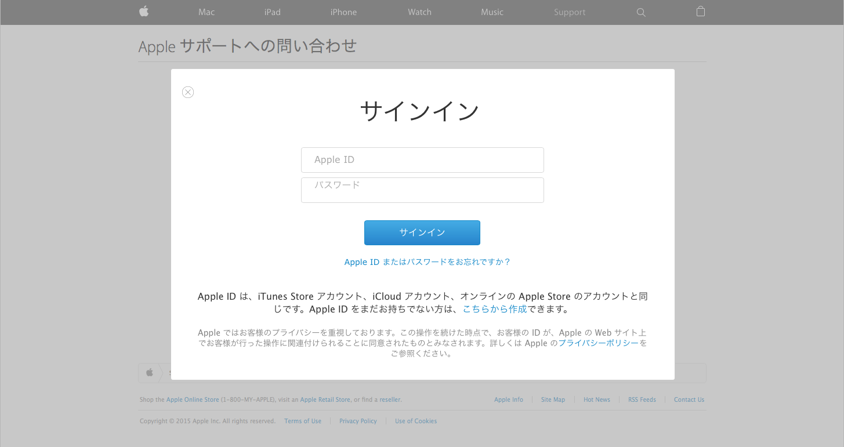Viewport: 844px width, 447px height.
Task: Focus the Apple ID input field
Action: 422,160
